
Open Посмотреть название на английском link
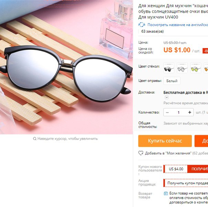point(178,25)
